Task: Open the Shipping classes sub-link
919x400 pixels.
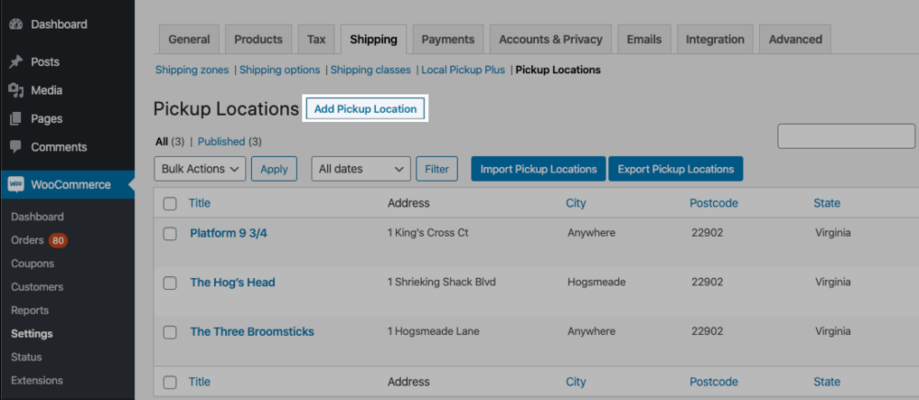Action: click(371, 70)
